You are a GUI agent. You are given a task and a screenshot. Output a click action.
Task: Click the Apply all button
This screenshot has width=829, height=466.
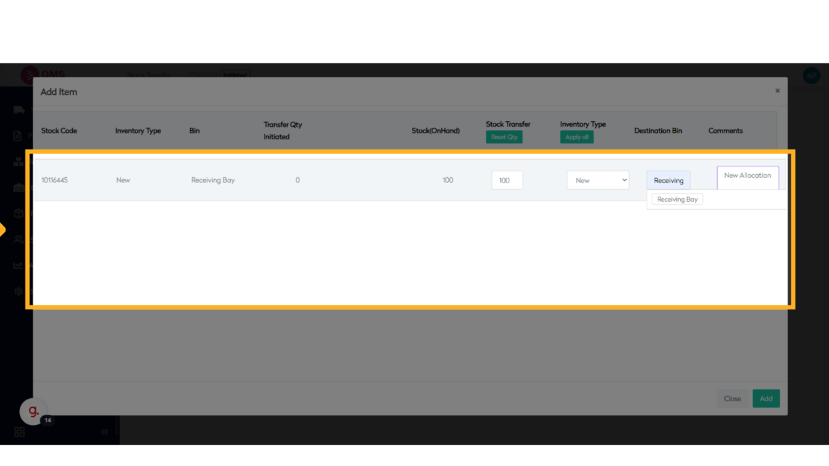click(x=577, y=137)
